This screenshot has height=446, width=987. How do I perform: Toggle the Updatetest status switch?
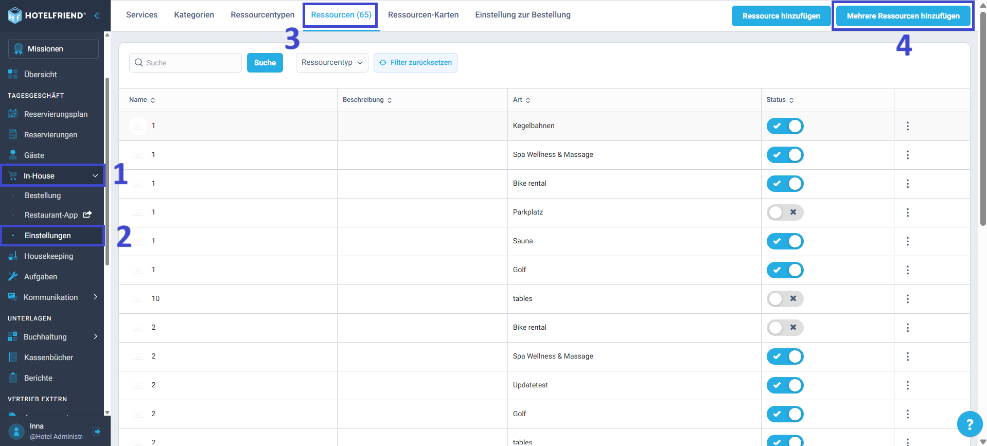click(x=785, y=385)
